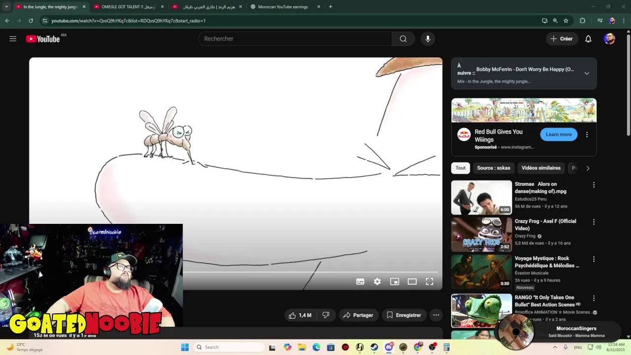Go back in browser history
The width and height of the screenshot is (631, 355).
(7, 21)
